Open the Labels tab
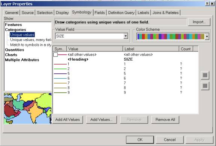This screenshot has height=146, width=216. 143,13
